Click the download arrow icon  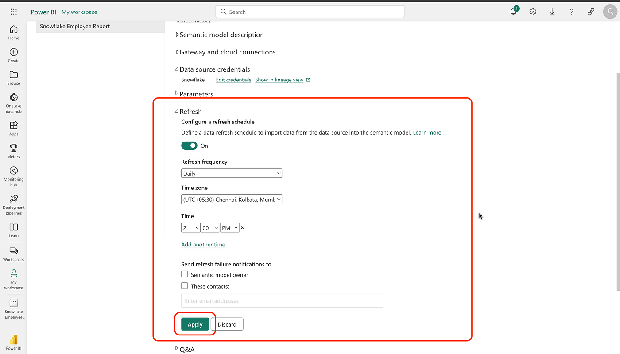click(552, 12)
